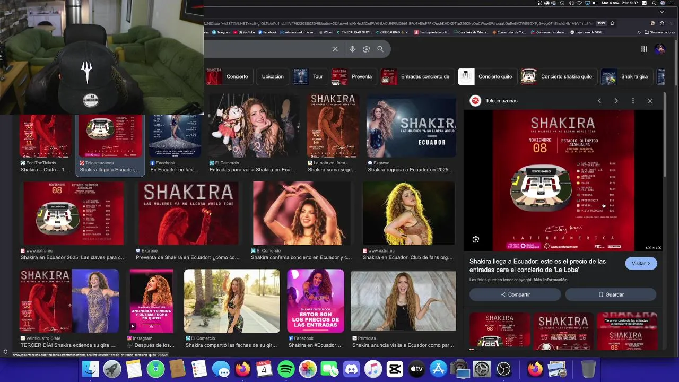Open System Preferences from the dock
679x382 pixels.
point(482,369)
